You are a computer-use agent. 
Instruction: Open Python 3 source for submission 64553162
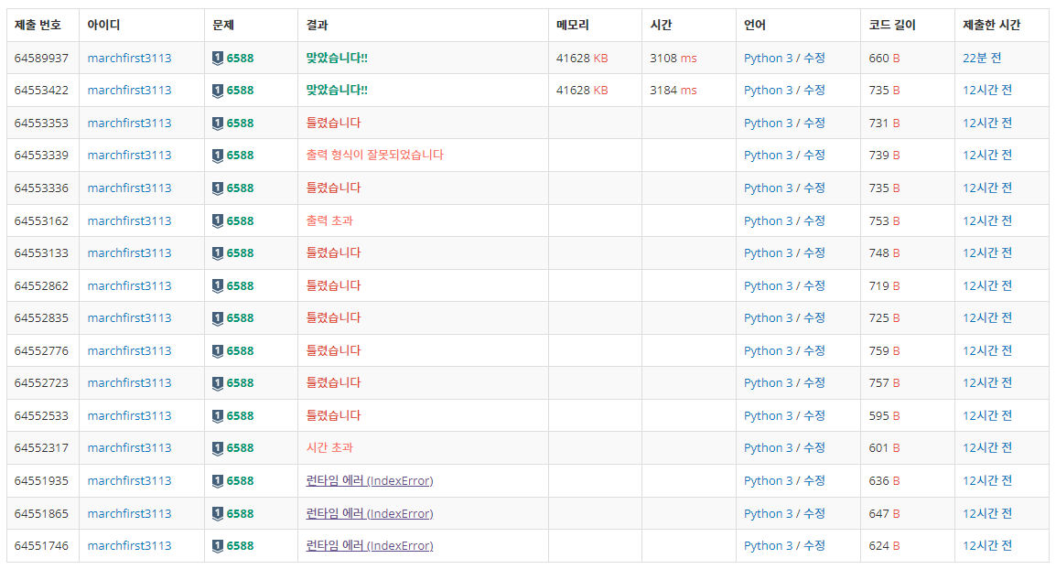768,220
